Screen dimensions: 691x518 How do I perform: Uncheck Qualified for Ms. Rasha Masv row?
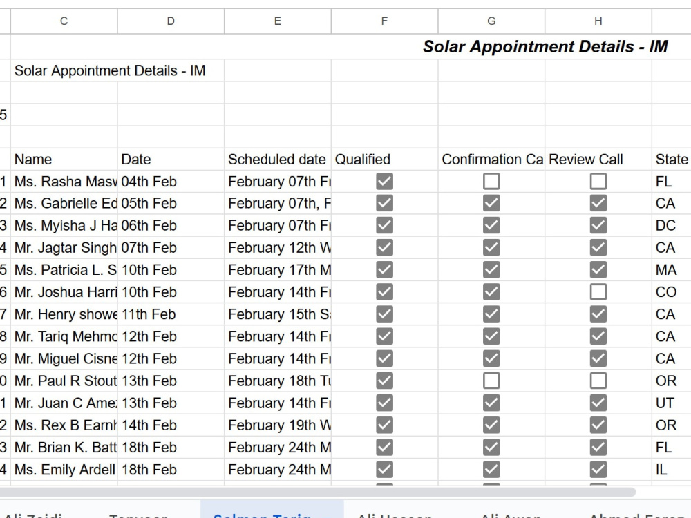(x=384, y=182)
